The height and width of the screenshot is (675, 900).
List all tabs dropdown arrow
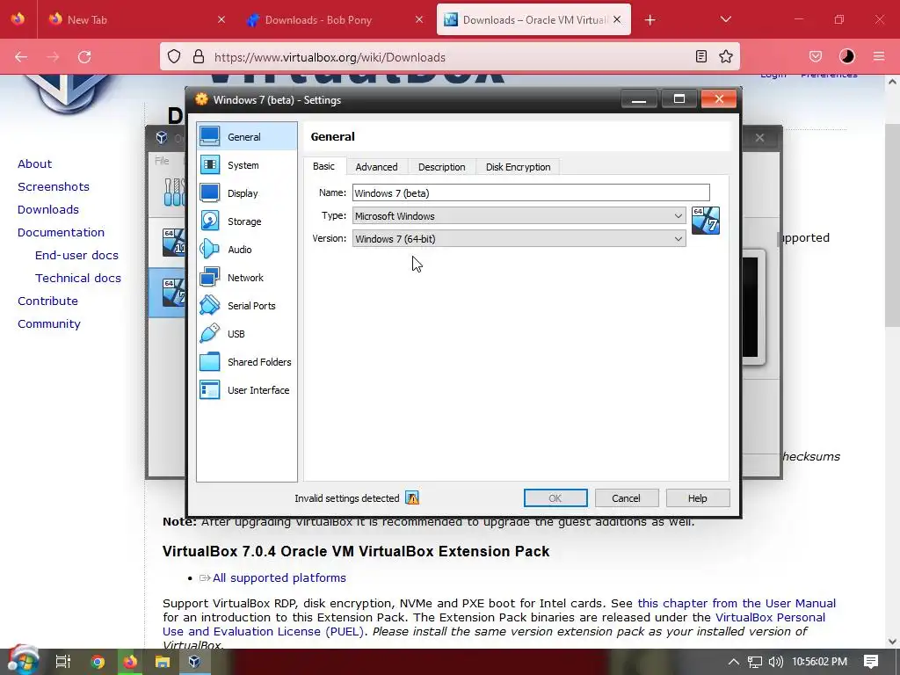click(x=725, y=19)
